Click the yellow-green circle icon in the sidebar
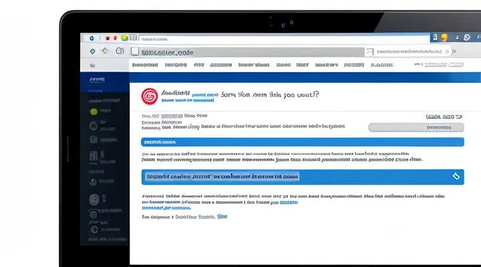The image size is (481, 267). click(94, 111)
